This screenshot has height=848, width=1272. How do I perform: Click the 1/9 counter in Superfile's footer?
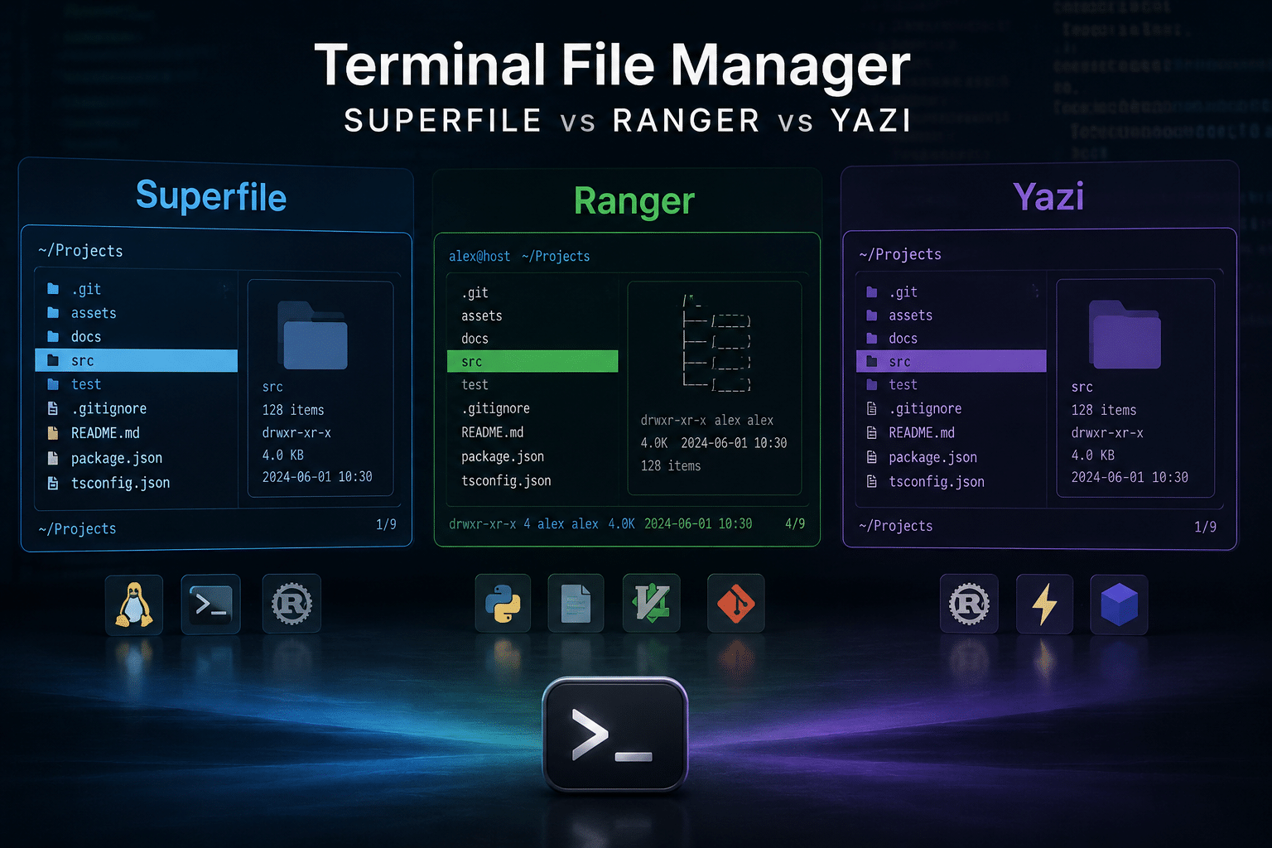click(386, 524)
